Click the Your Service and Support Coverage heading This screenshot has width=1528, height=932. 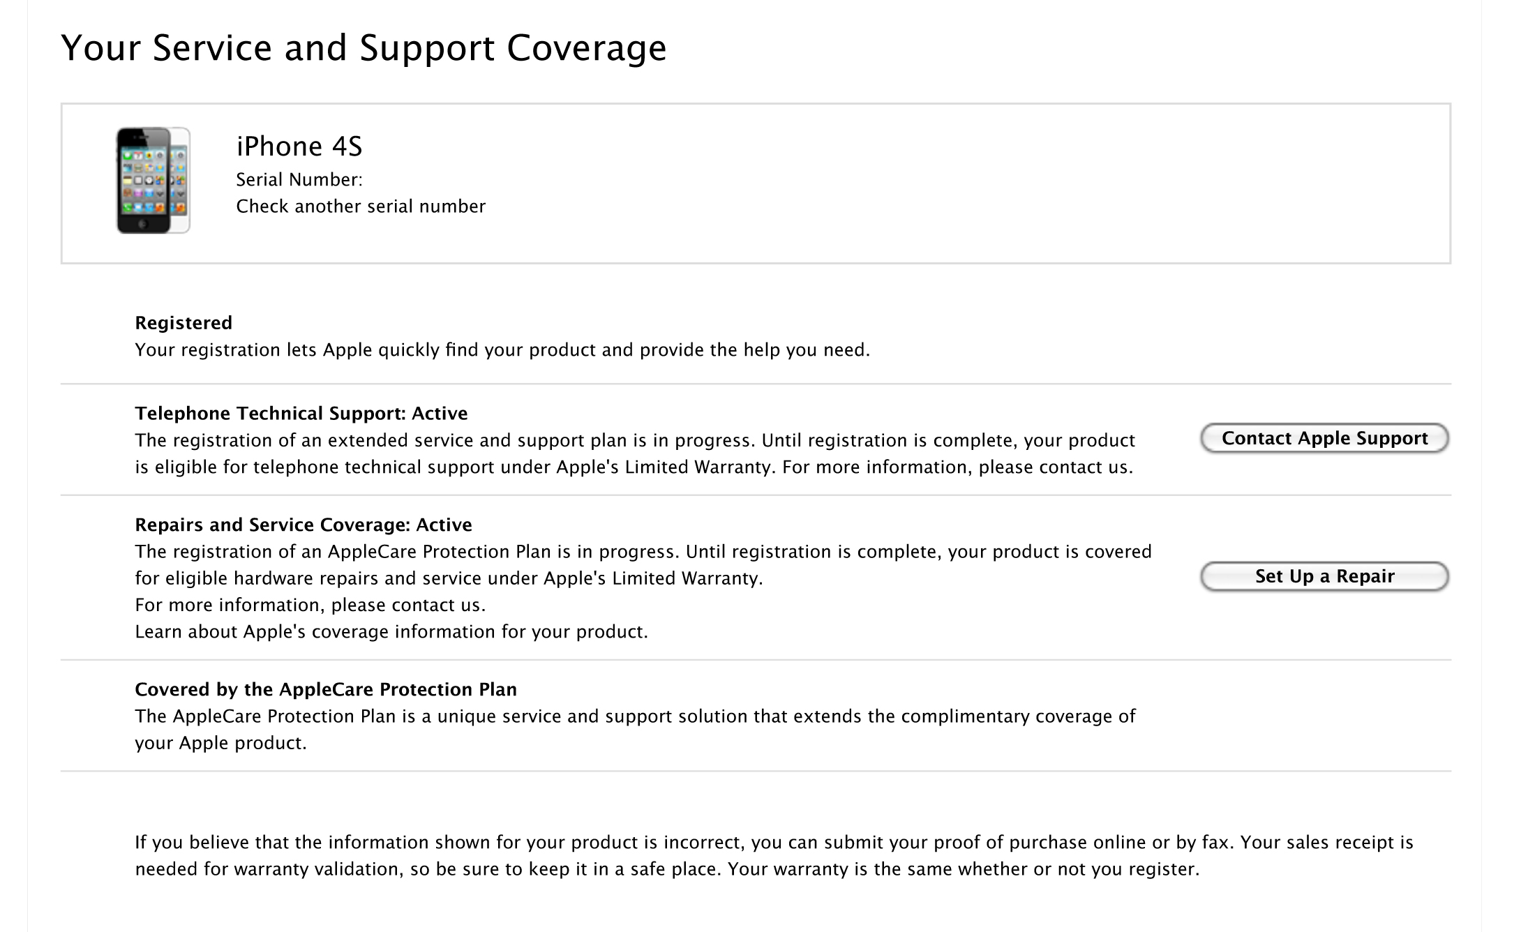click(x=364, y=48)
